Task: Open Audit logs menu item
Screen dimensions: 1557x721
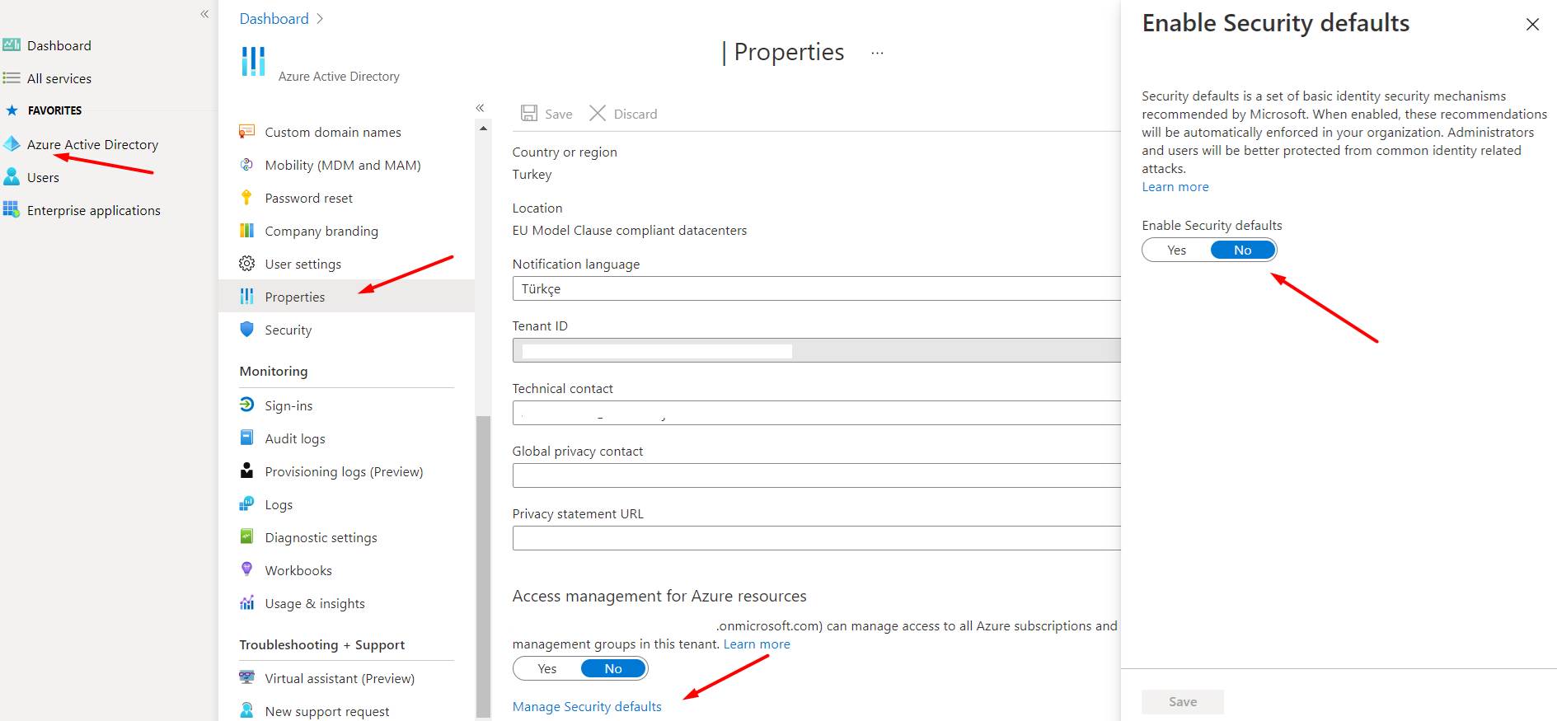Action: 295,438
